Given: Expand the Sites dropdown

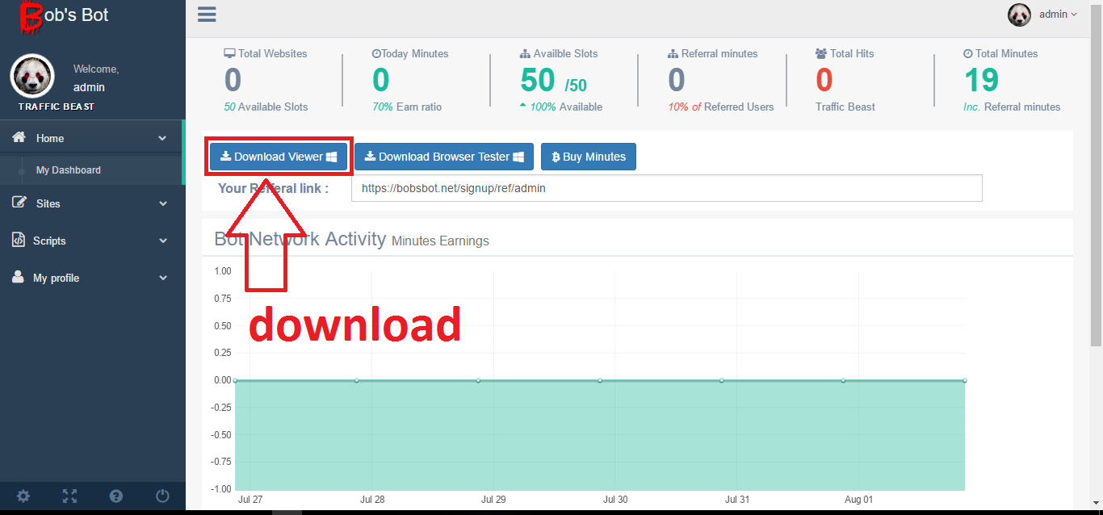Looking at the screenshot, I should point(162,203).
